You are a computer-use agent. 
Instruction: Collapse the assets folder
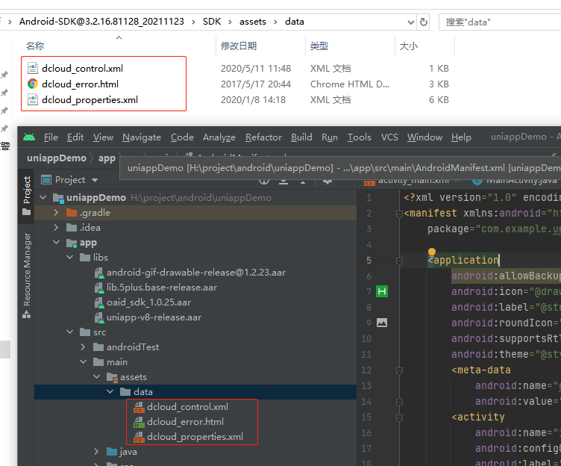point(96,377)
